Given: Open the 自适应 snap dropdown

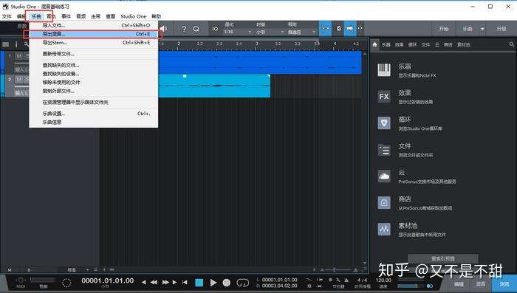Looking at the screenshot, I should [x=301, y=32].
